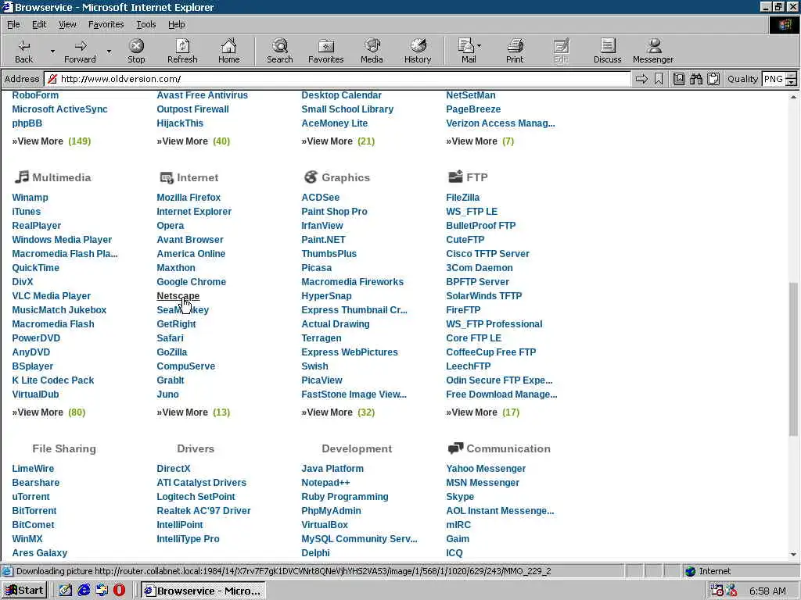This screenshot has width=801, height=600.
Task: Open the Back history dropdown arrow
Action: (52, 52)
